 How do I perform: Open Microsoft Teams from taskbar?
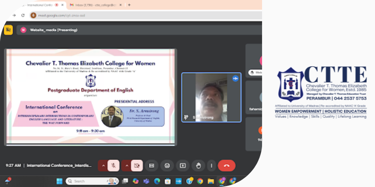146,181
